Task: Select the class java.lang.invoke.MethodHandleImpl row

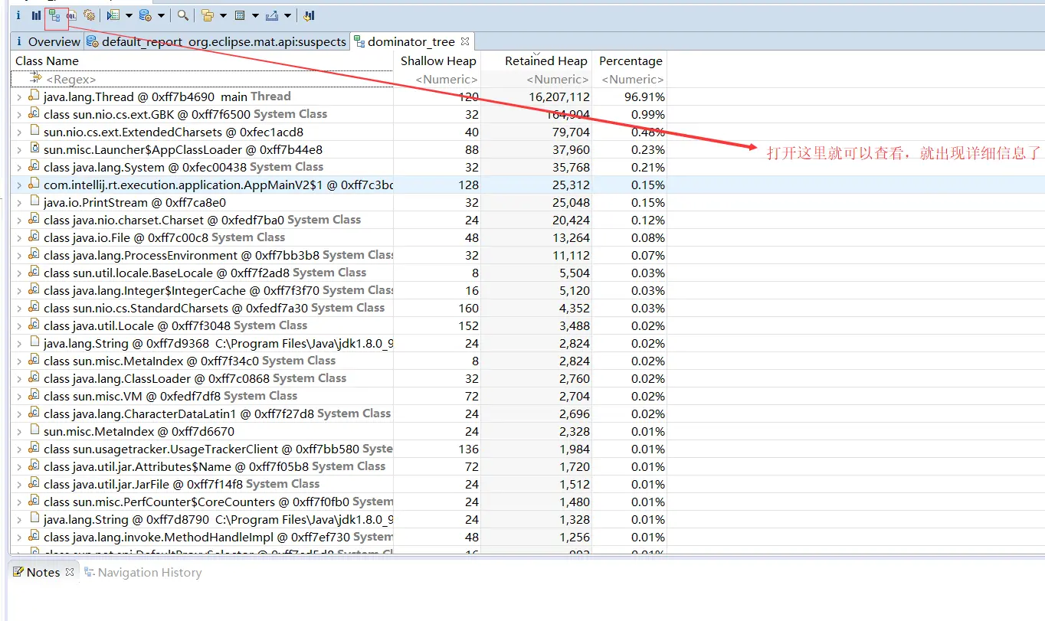Action: pos(339,537)
